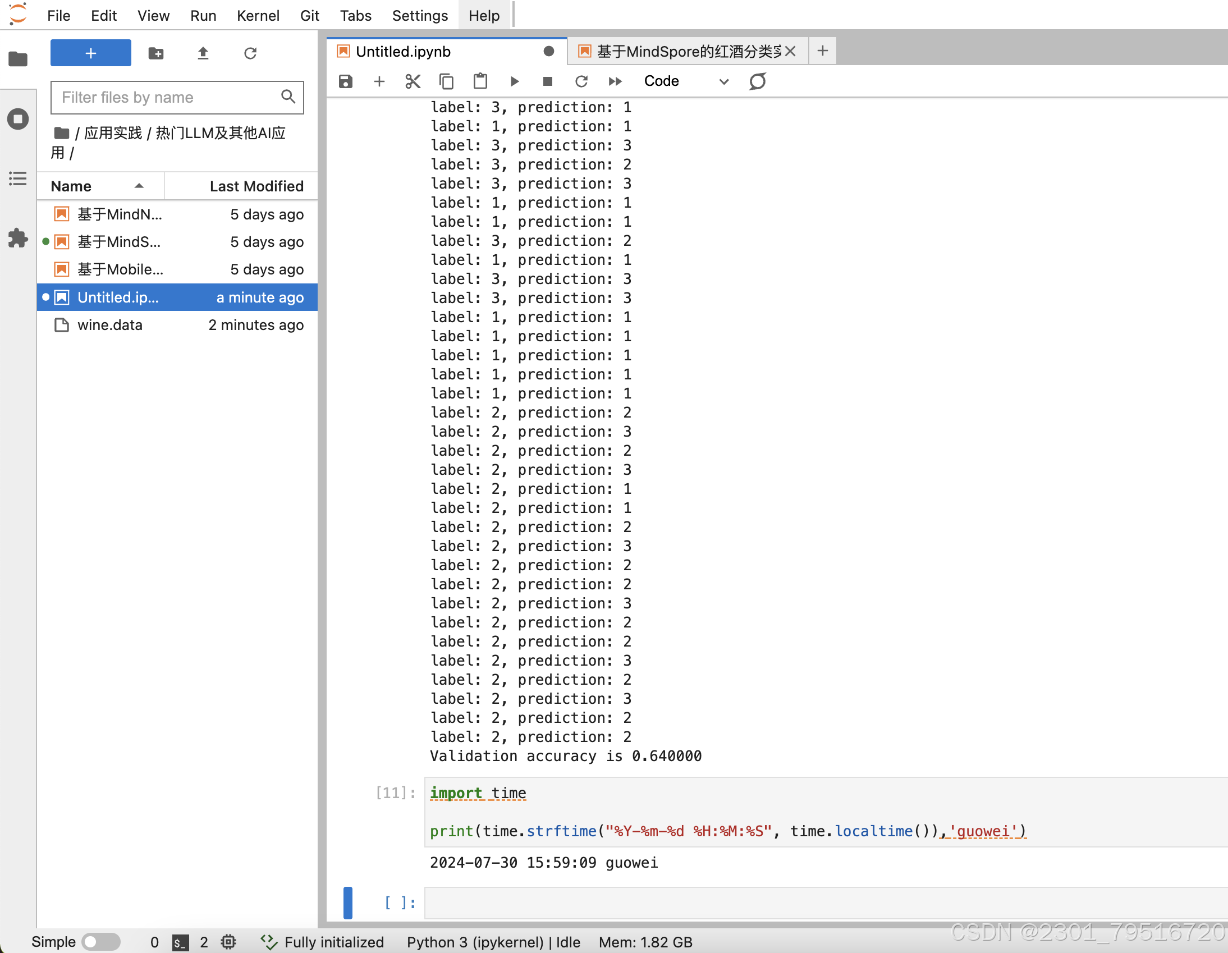The width and height of the screenshot is (1228, 953).
Task: Interrupt the kernel with the stop button
Action: coord(547,81)
